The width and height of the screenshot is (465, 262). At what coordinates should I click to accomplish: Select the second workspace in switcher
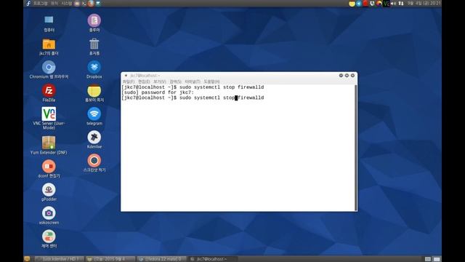[437, 259]
